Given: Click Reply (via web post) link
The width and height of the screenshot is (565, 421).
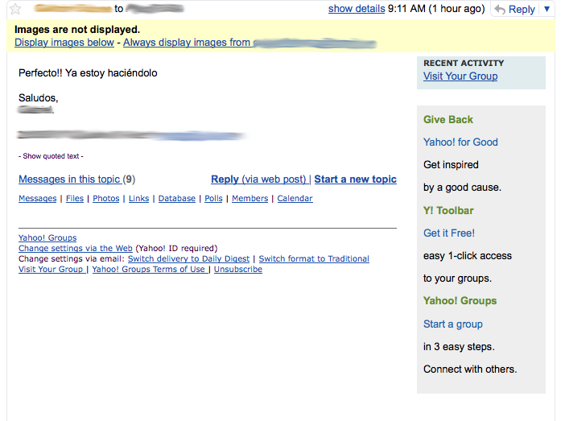Looking at the screenshot, I should click(x=259, y=180).
